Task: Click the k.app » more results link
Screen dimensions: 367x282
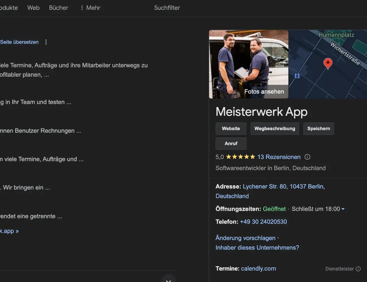Action: 9,231
